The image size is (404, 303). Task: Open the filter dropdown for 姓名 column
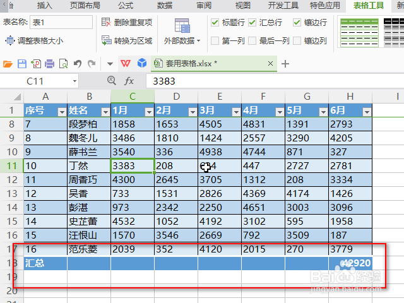click(x=105, y=112)
